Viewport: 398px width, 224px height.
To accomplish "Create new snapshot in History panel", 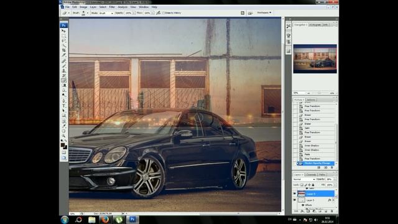I will click(x=326, y=167).
